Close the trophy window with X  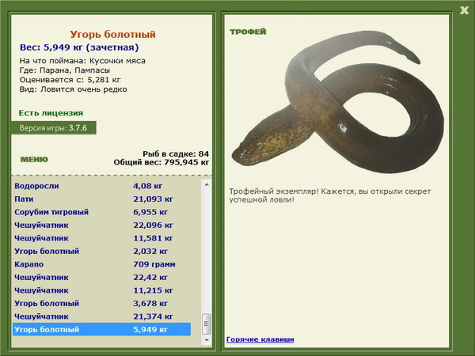(x=464, y=10)
